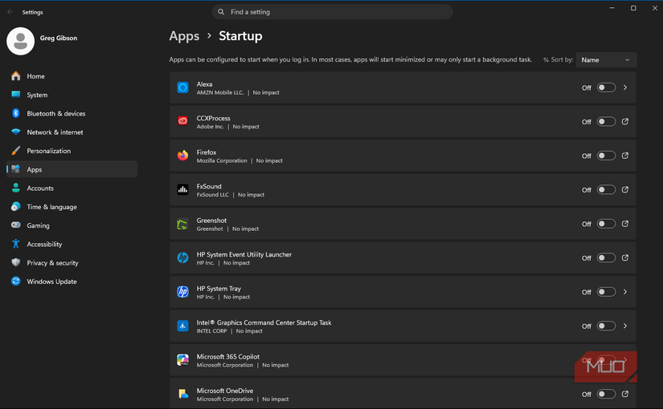
Task: Toggle HP System Tray startup switch
Action: [x=606, y=292]
